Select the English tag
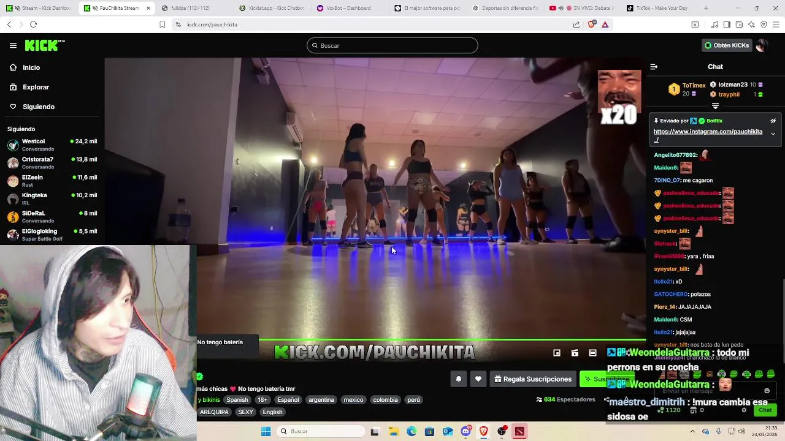Image resolution: width=785 pixels, height=441 pixels. (x=272, y=412)
